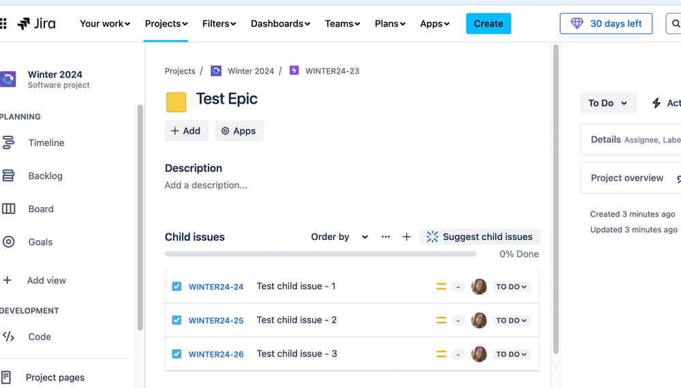Click the Board icon in sidebar
681x388 pixels.
click(9, 209)
